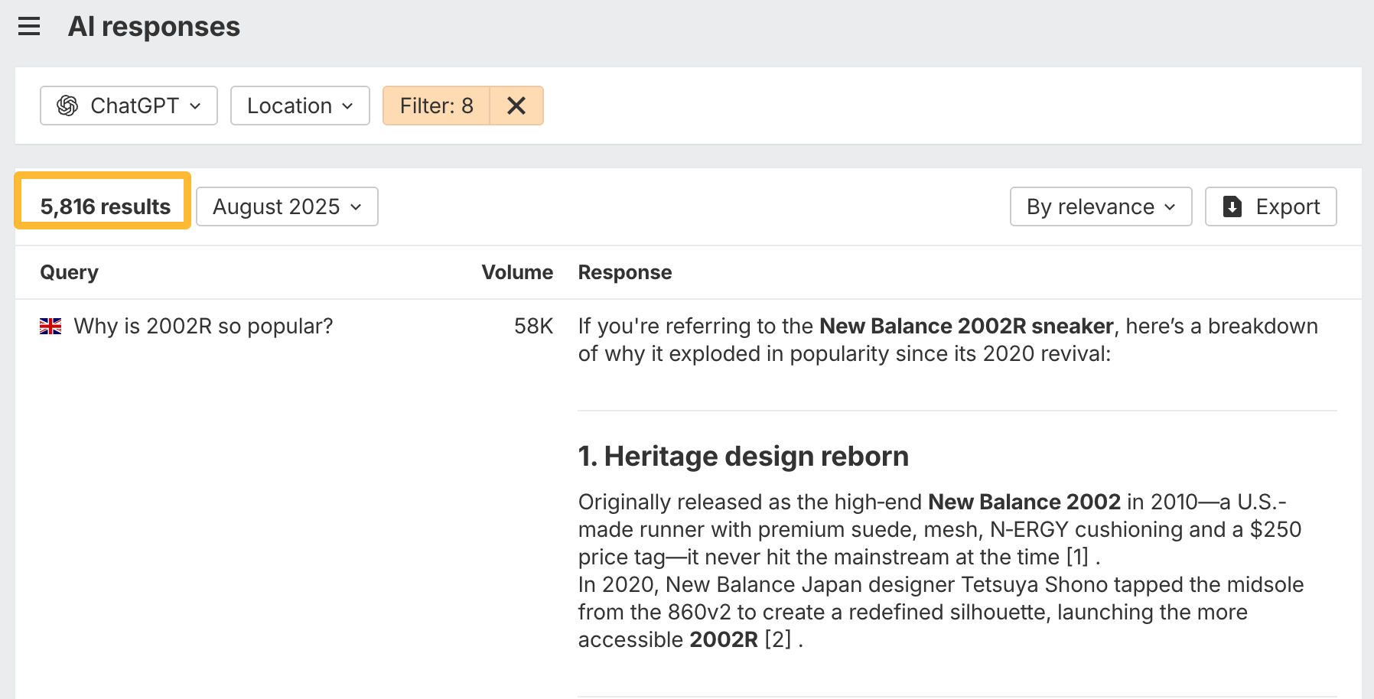
Task: Open the query Why is 2002R so popular?
Action: point(203,327)
